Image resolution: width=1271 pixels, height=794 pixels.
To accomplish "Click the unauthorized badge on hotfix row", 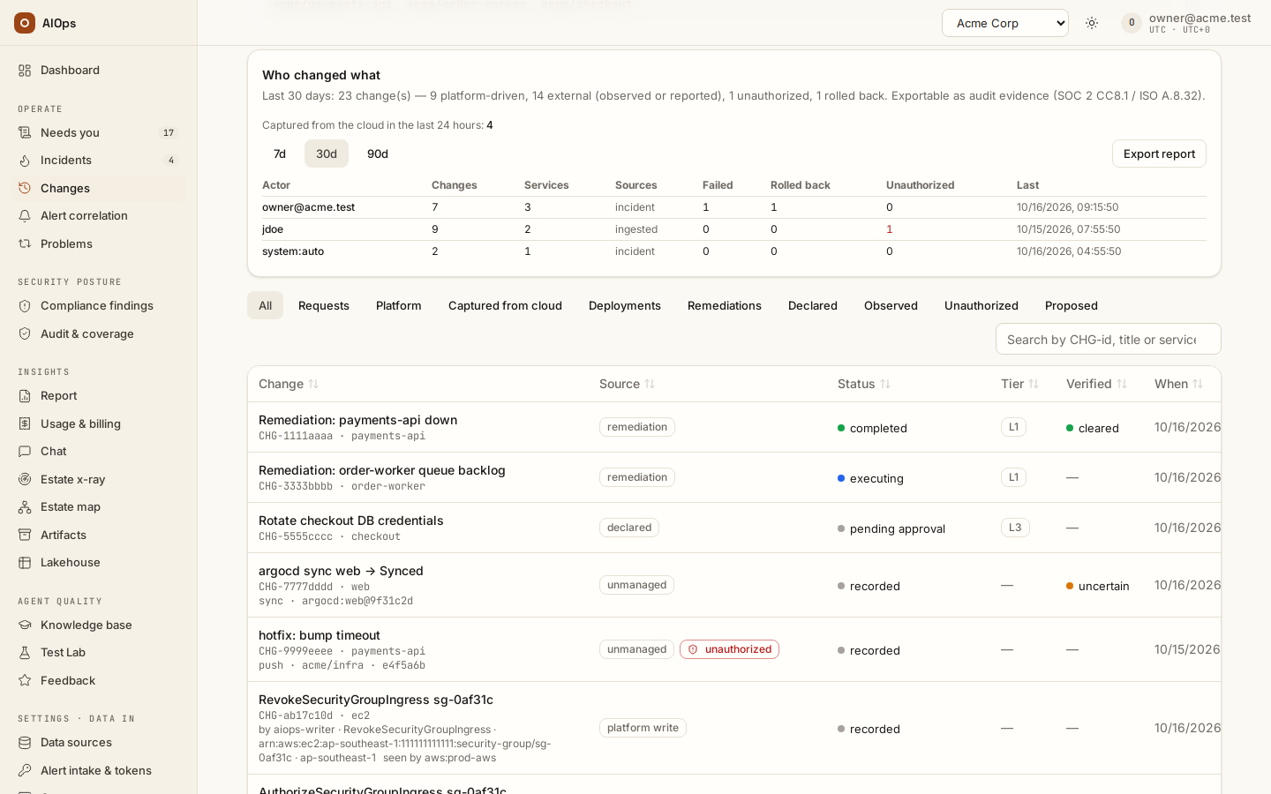I will click(x=729, y=649).
